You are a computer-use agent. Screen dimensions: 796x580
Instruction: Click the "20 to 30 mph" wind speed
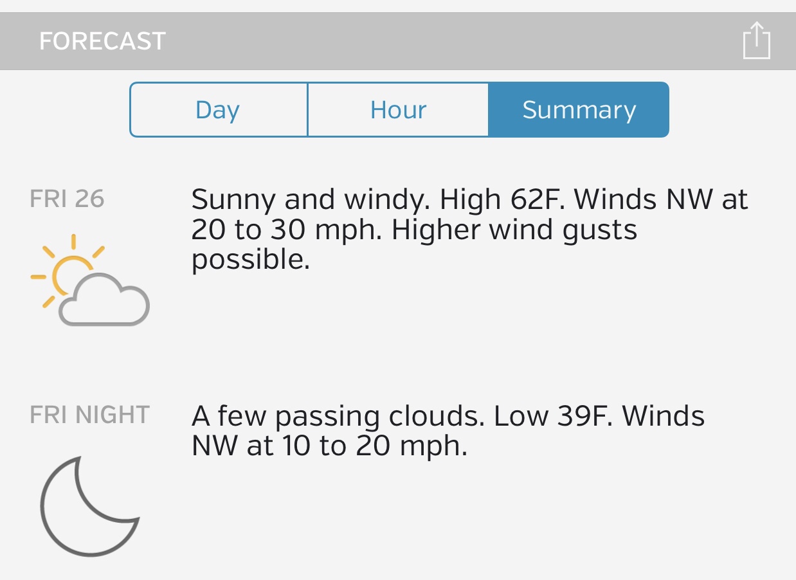click(287, 230)
